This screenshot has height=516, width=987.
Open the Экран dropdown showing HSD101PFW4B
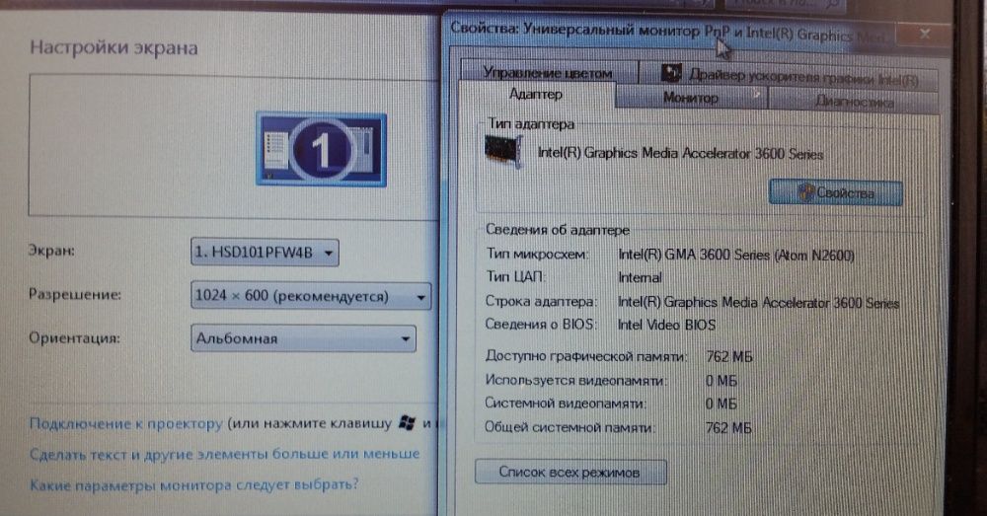pos(265,253)
